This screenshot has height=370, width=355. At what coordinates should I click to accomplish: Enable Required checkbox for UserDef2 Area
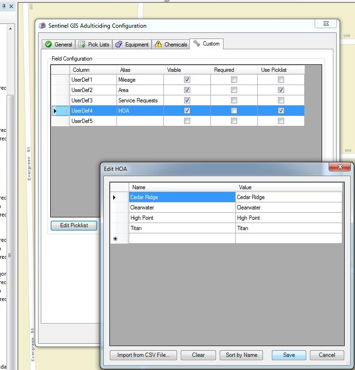pyautogui.click(x=234, y=90)
